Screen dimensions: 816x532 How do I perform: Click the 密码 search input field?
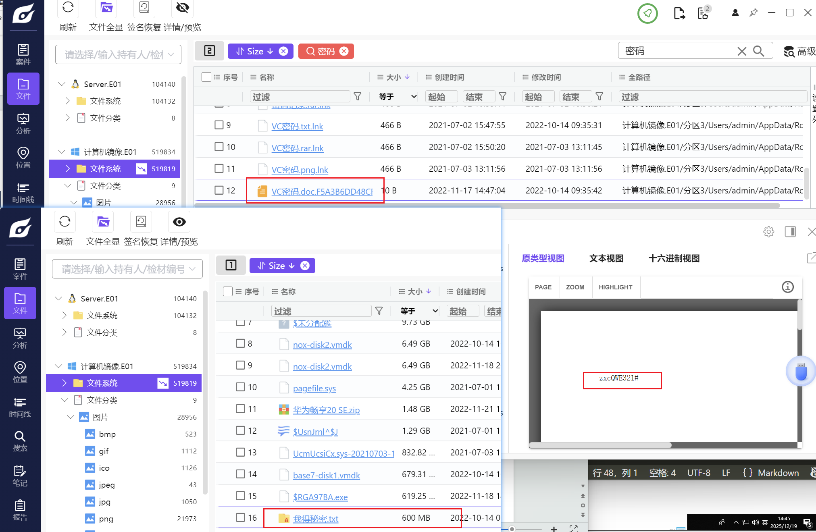point(677,51)
